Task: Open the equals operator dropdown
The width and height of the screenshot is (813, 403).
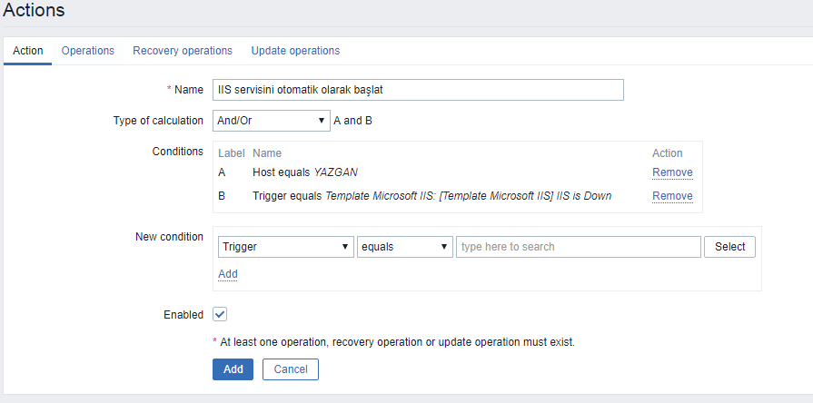Action: 405,247
